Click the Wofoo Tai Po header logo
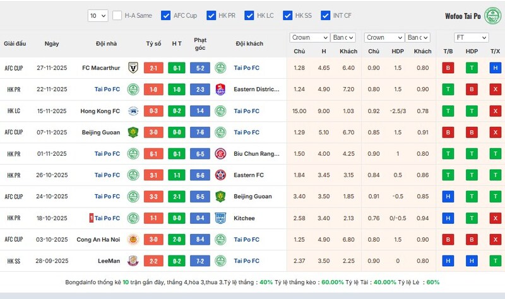Image resolution: width=505 pixels, height=299 pixels. tap(492, 15)
